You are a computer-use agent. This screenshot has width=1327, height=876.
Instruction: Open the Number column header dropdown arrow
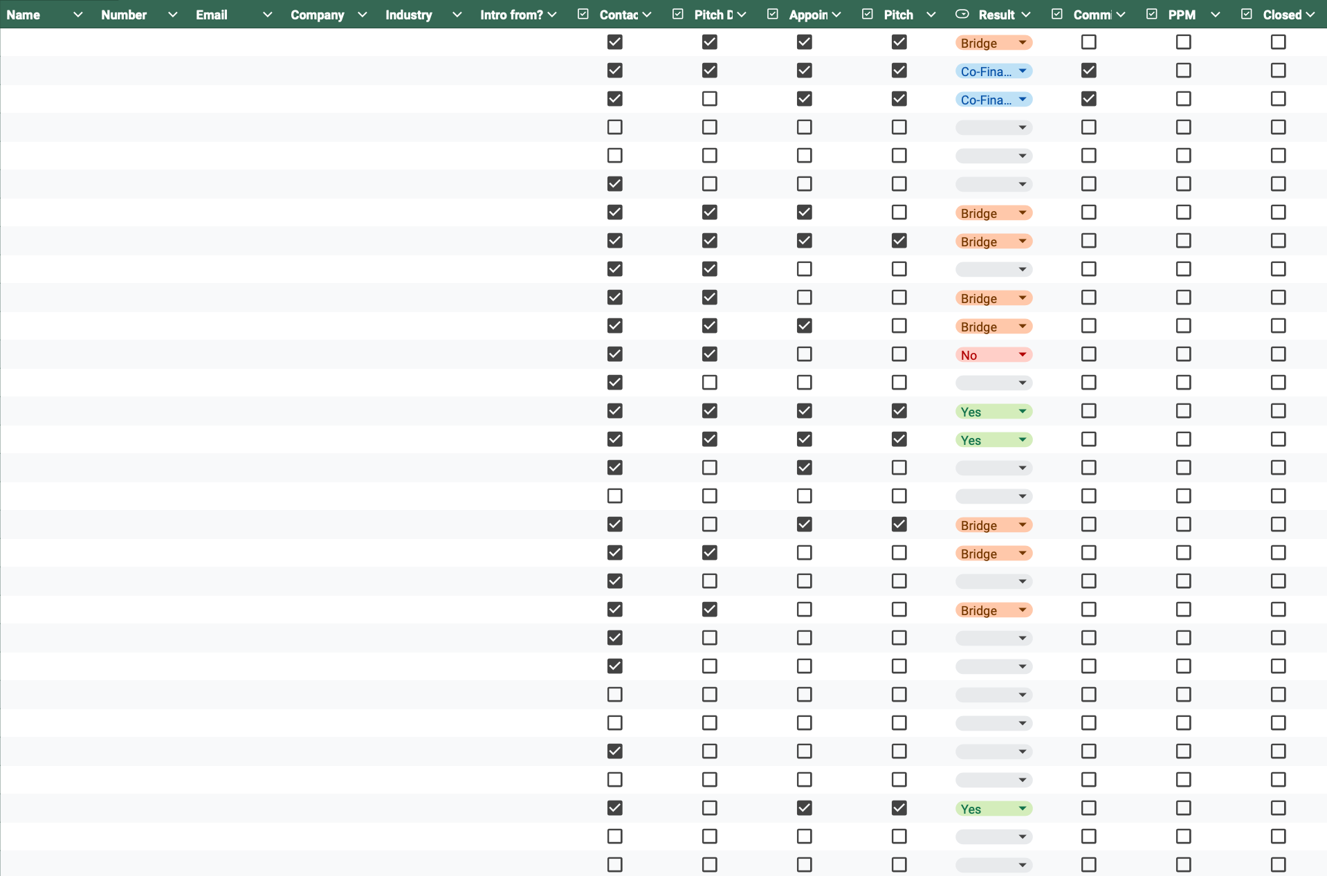pyautogui.click(x=172, y=15)
